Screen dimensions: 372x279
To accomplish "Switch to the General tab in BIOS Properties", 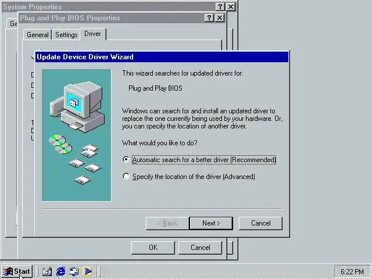I will [x=37, y=35].
